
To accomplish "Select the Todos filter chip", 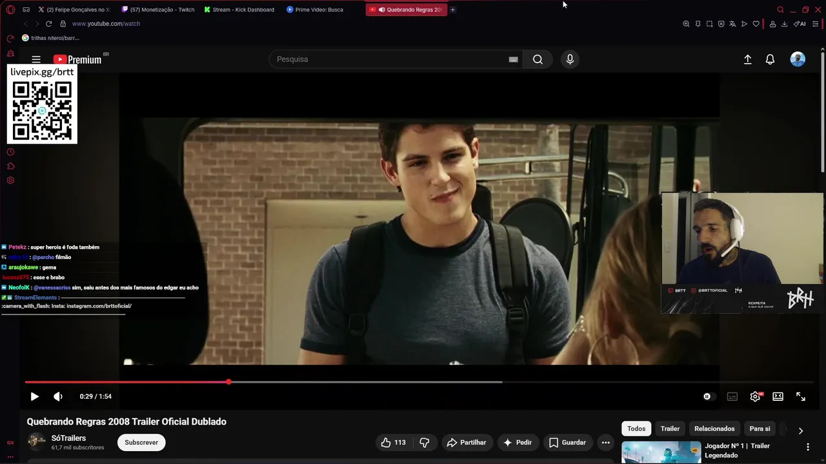I will [x=636, y=429].
